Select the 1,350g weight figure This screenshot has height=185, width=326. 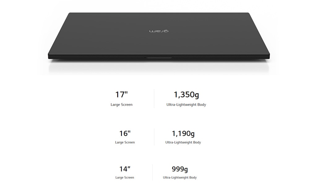coord(186,95)
